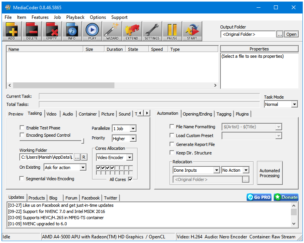
Task: Open the Task Mode Normal dropdown
Action: [294, 104]
